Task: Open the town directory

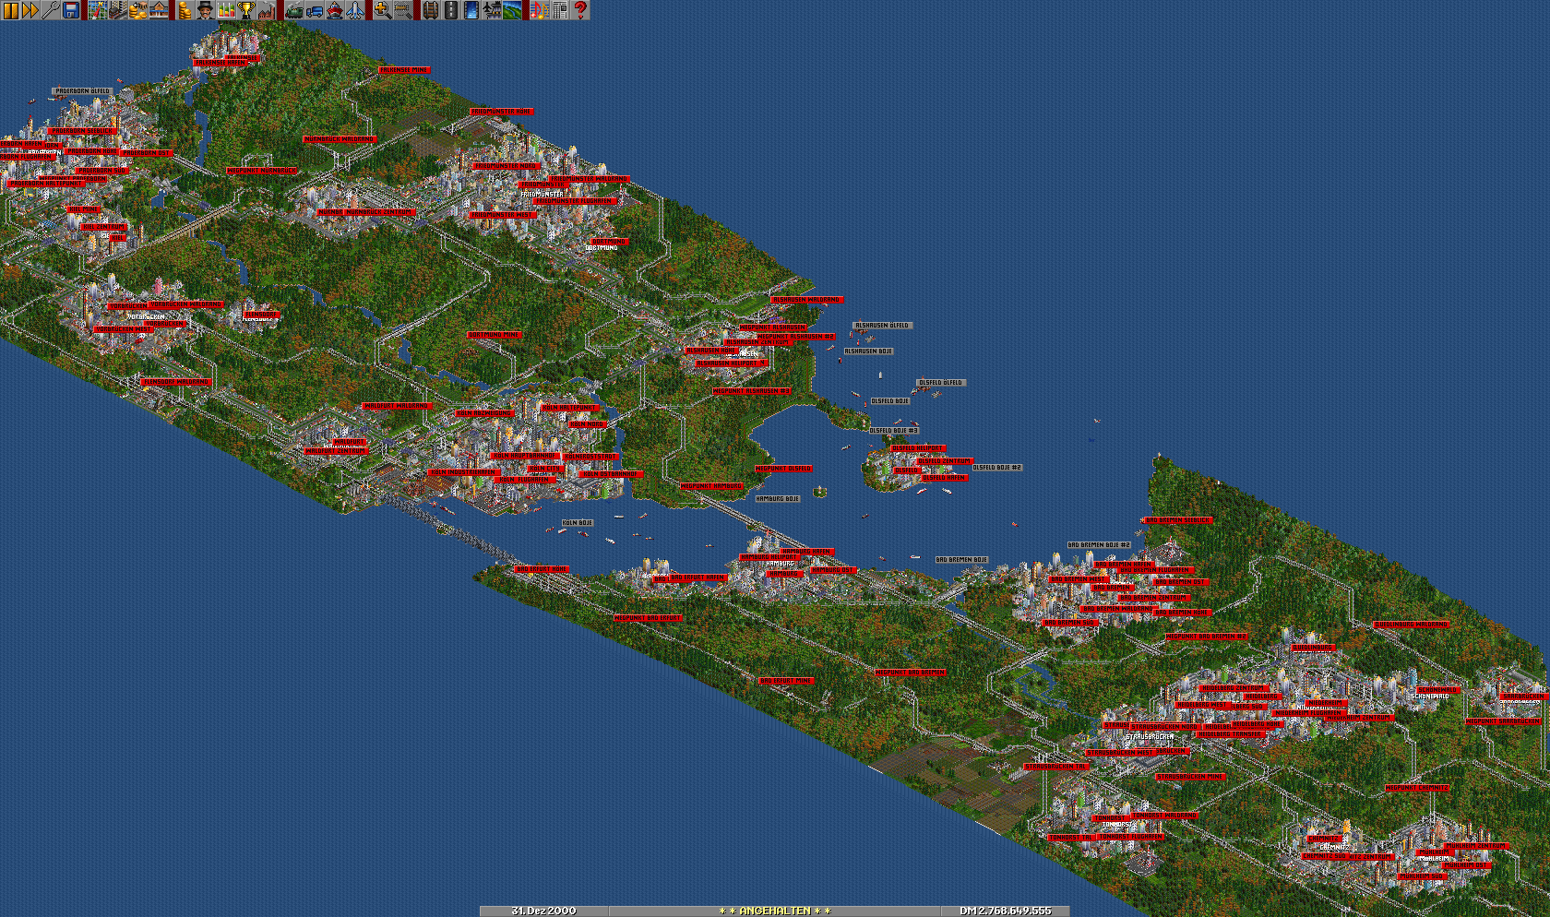Action: point(117,10)
